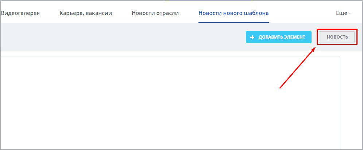Click the plus icon on Добавить элемент
The image size is (363, 150).
[252, 37]
